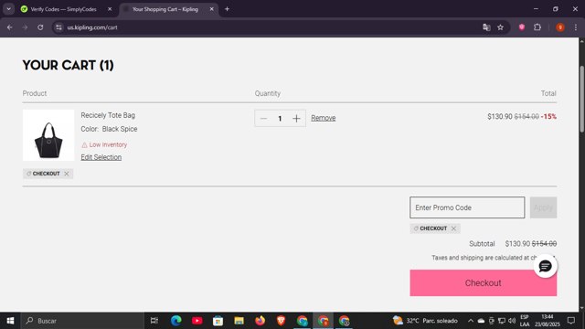Open the translate page icon
The width and height of the screenshot is (585, 329).
486,27
